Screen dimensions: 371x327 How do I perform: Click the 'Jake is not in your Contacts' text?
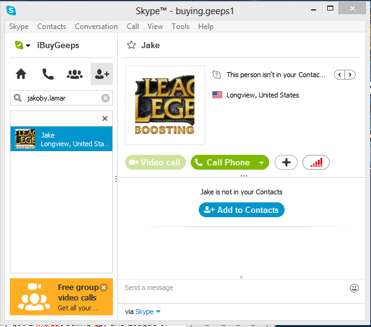pos(241,192)
